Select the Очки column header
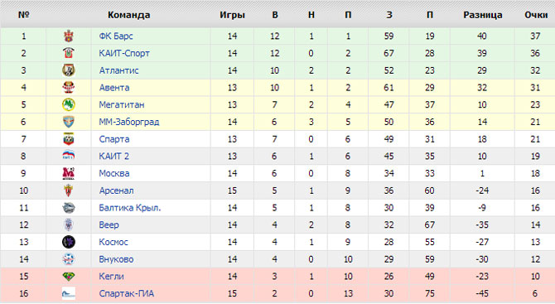This screenshot has width=555, height=304. (x=536, y=15)
